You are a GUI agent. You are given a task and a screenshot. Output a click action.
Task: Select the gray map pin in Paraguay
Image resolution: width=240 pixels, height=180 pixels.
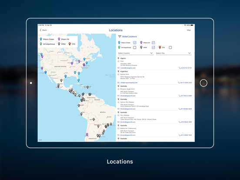[x=98, y=127]
